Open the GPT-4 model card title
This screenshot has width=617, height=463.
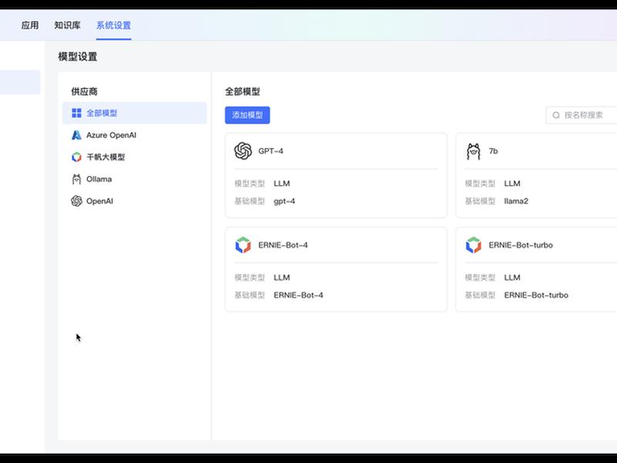click(x=271, y=151)
